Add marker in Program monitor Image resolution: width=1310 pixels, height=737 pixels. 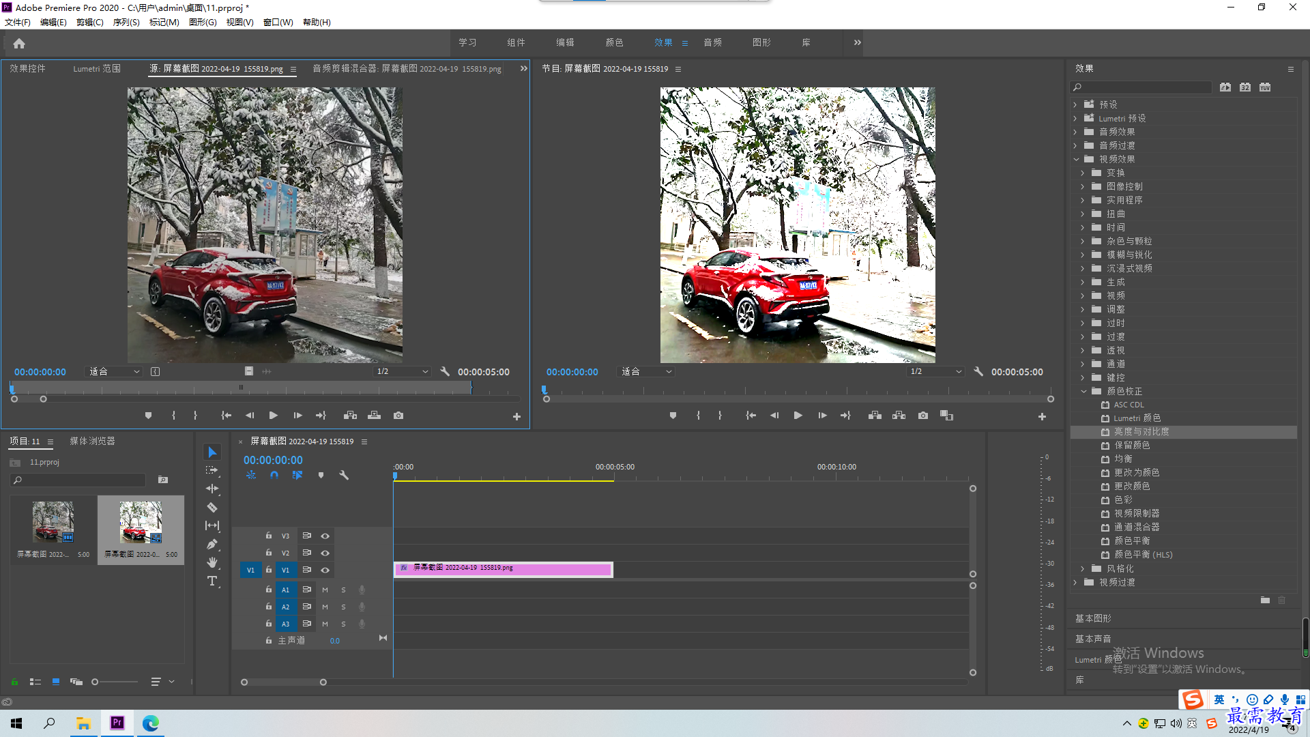click(673, 416)
